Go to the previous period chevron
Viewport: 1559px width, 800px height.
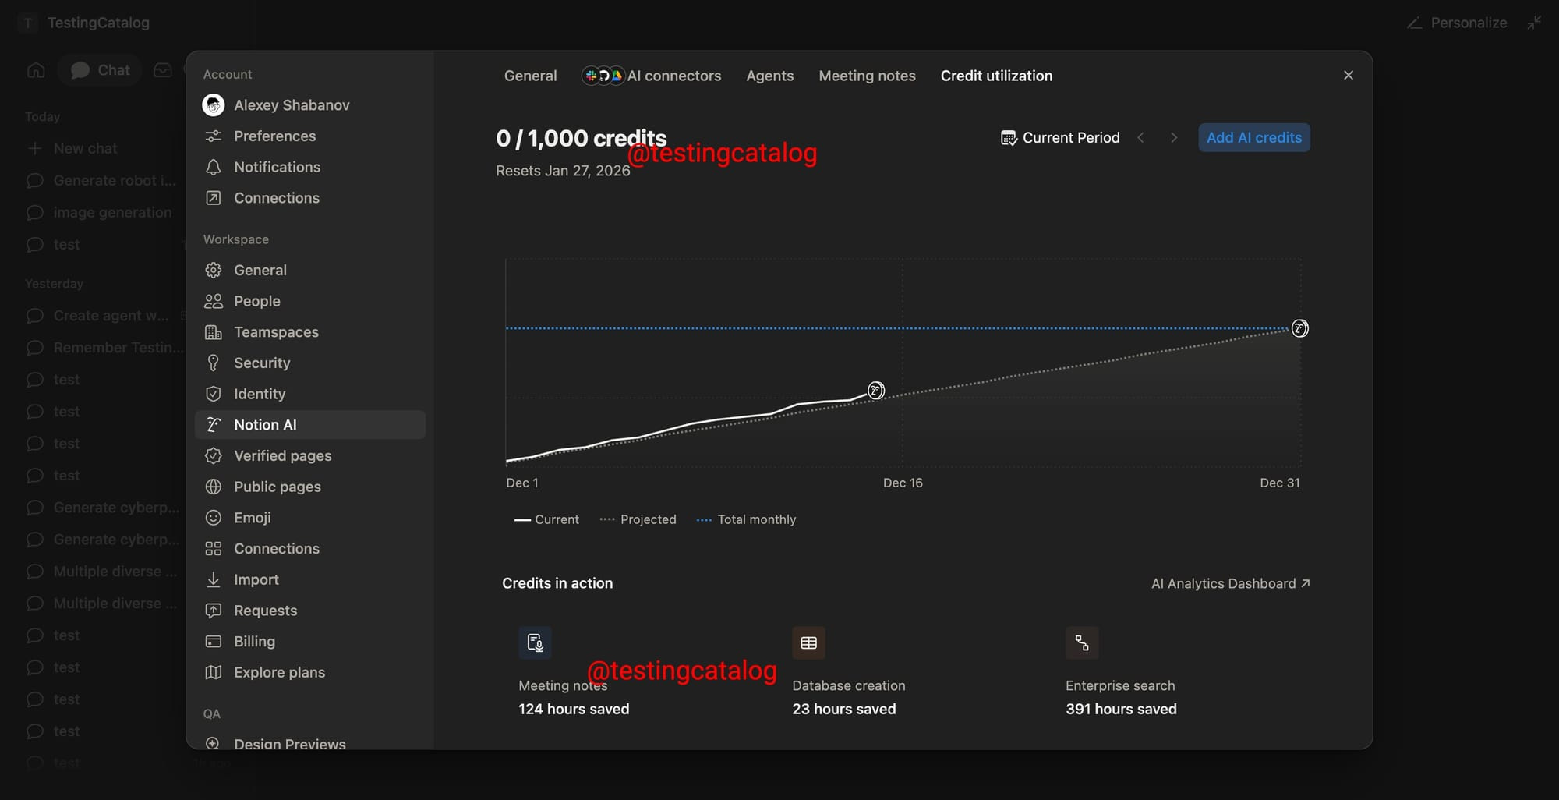click(x=1141, y=138)
